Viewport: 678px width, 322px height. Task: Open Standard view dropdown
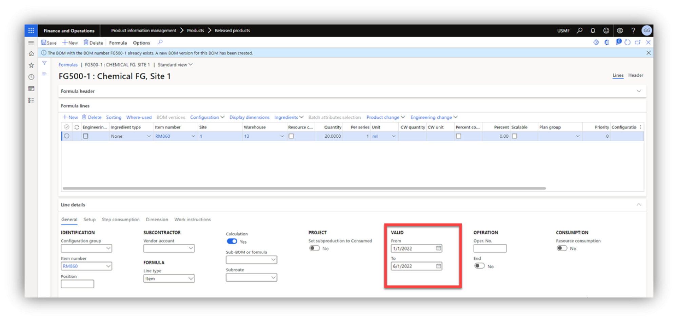pos(175,65)
